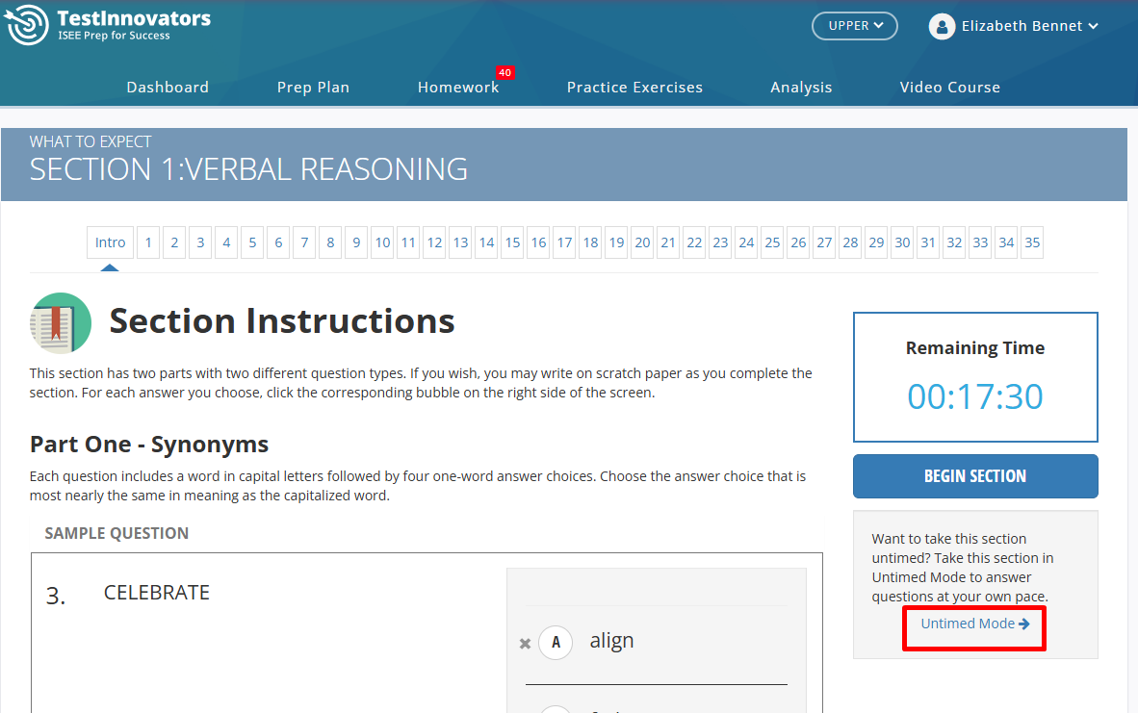Open the Video Course menu
Image resolution: width=1138 pixels, height=713 pixels.
(950, 87)
